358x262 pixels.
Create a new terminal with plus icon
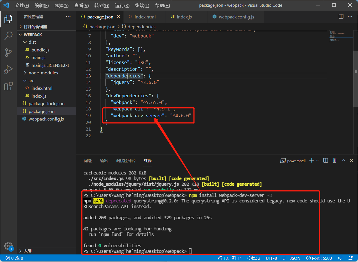coord(312,160)
